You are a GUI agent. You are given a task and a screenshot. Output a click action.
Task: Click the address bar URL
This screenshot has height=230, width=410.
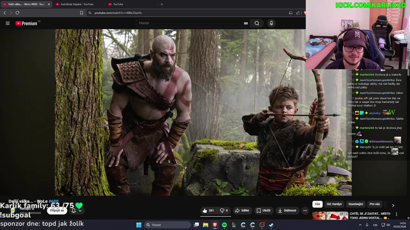(118, 13)
